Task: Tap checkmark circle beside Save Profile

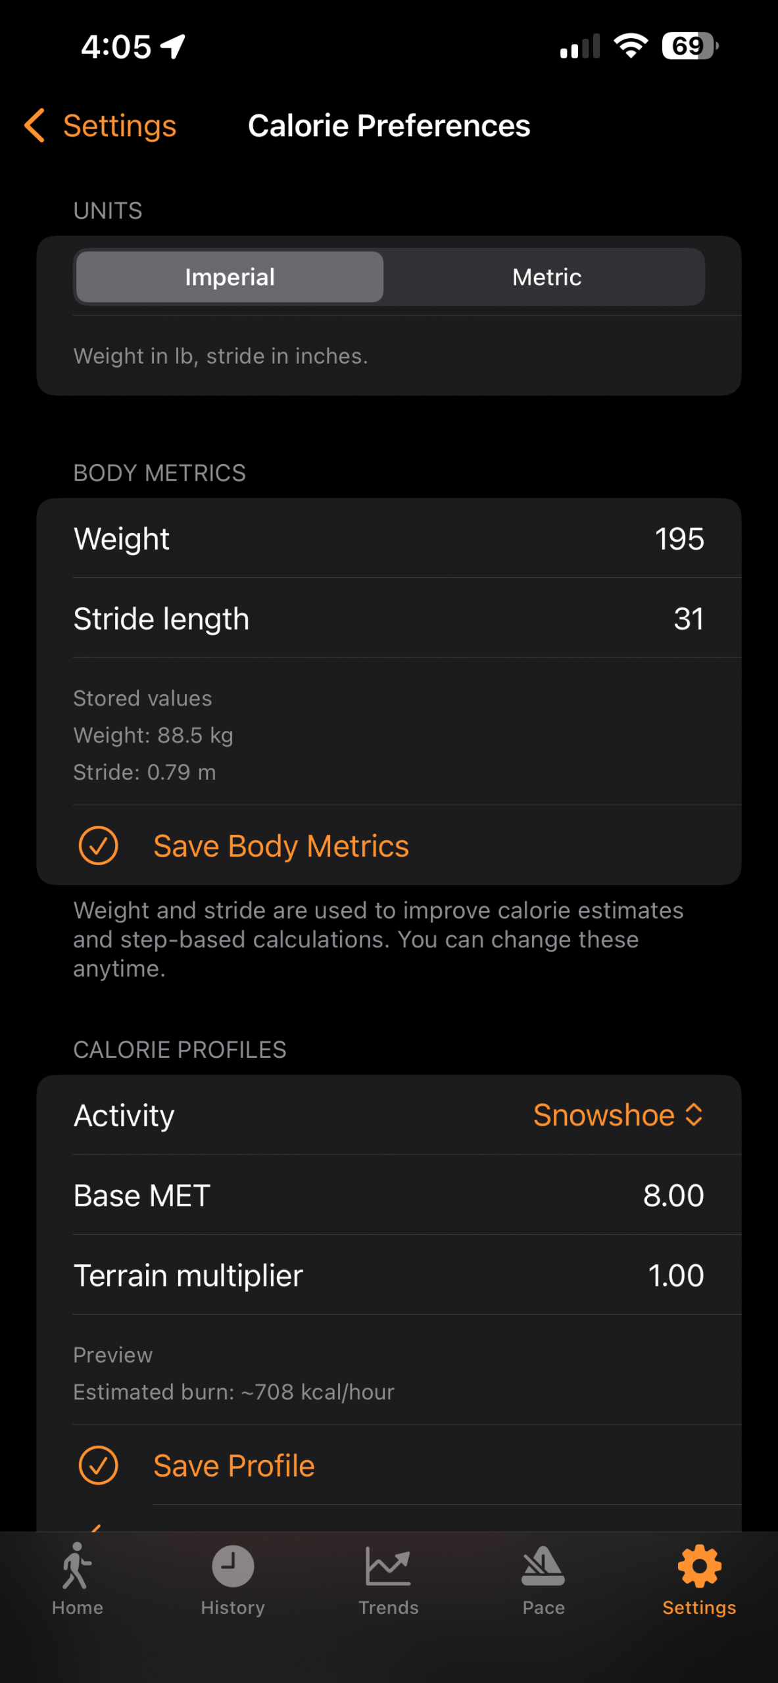Action: (x=99, y=1465)
